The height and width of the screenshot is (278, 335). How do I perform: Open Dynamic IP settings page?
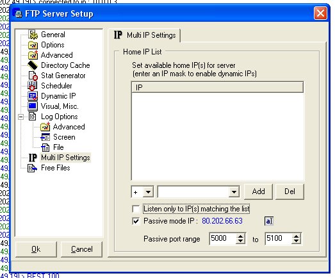(58, 96)
